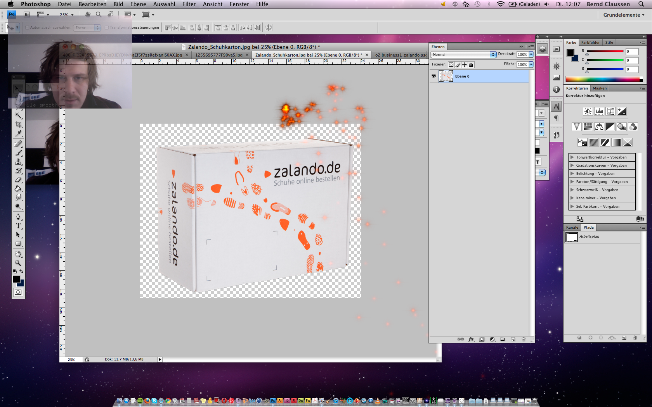Open the Grundelemente workspace switcher

[x=624, y=15]
